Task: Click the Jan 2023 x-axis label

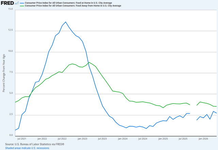Action: pos(82,139)
